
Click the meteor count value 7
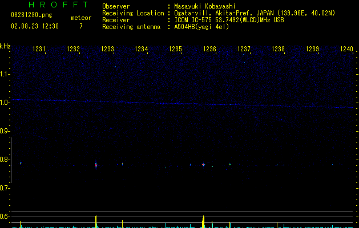point(81,26)
